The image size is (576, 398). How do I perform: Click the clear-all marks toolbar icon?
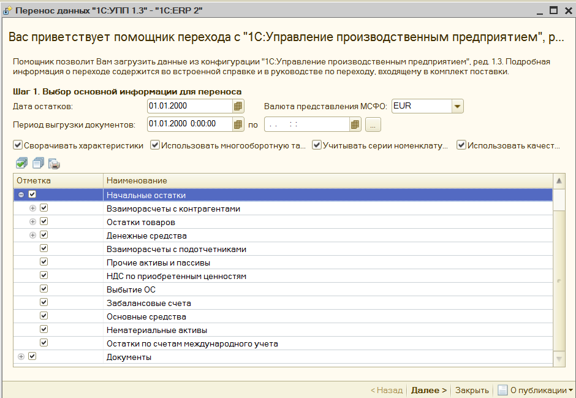[x=37, y=163]
